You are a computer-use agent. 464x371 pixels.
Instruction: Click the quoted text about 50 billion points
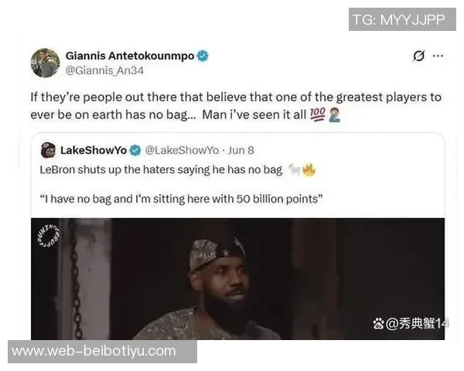181,199
